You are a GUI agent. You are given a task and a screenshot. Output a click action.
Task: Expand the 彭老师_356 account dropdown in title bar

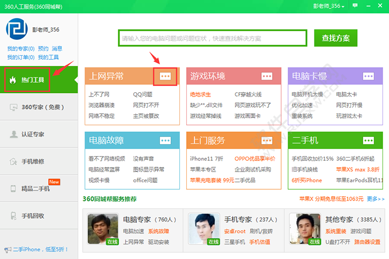[329, 6]
